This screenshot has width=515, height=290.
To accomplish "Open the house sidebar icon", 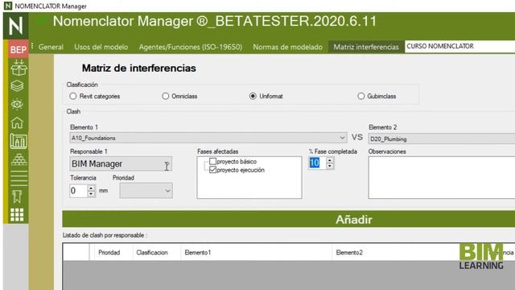I will click(17, 123).
